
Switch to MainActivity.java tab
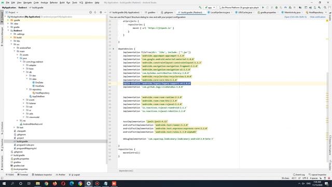coord(292,12)
